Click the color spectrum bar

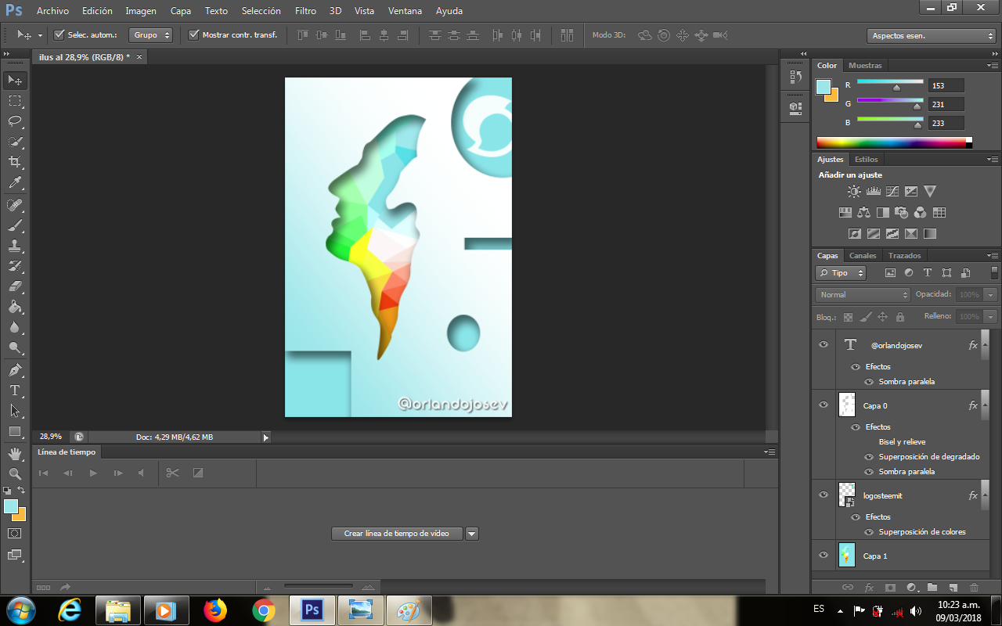coord(892,142)
